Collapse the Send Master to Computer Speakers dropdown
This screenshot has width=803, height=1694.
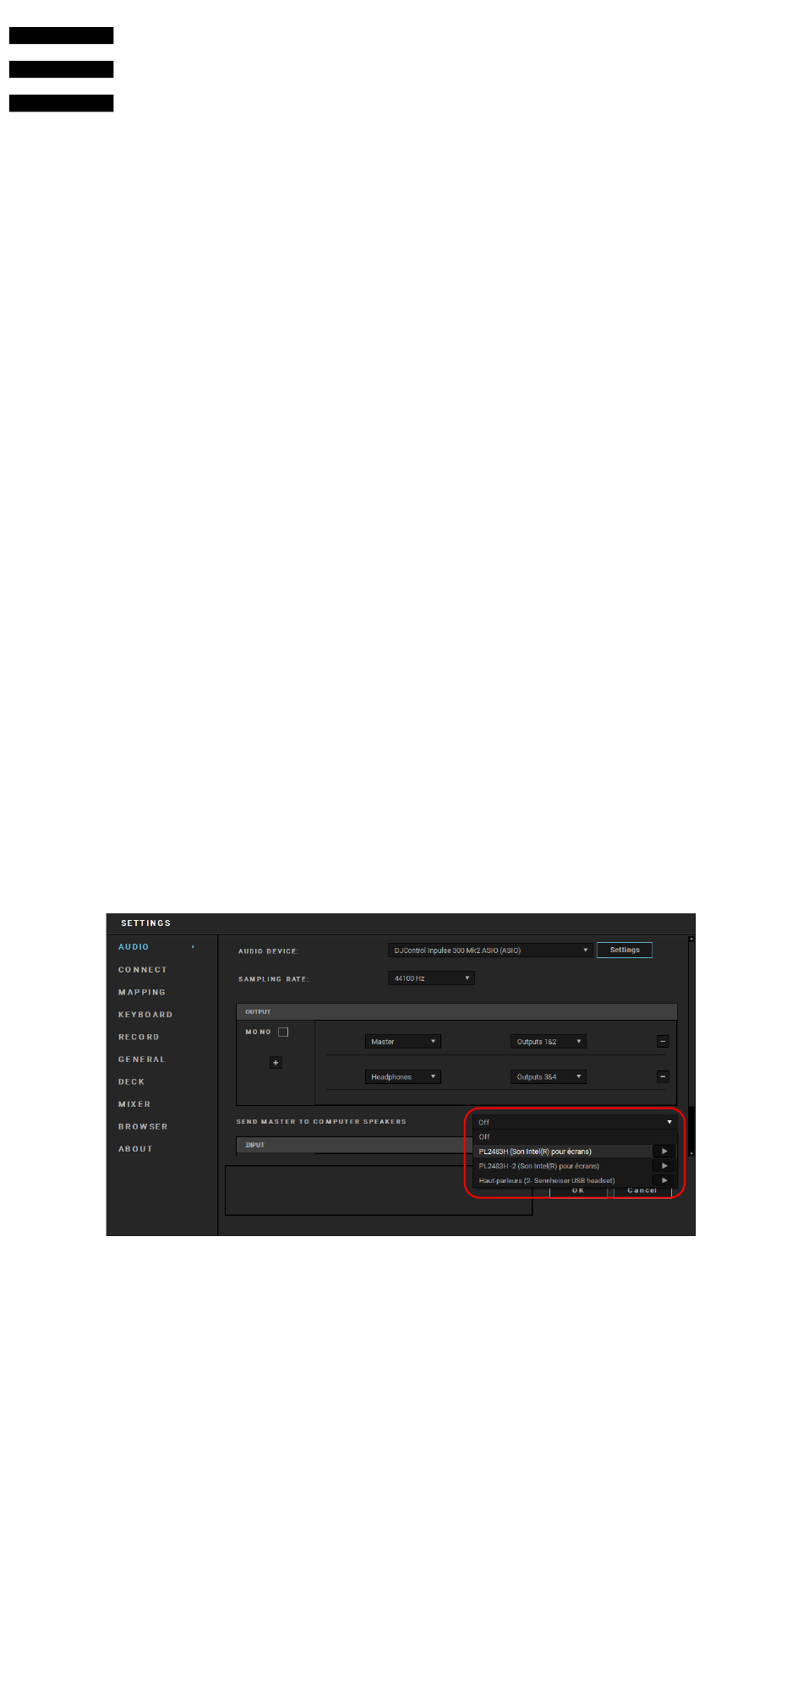[575, 1122]
